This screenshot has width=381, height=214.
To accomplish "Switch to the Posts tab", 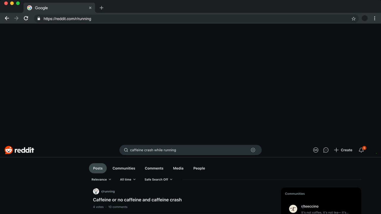I will click(x=98, y=168).
